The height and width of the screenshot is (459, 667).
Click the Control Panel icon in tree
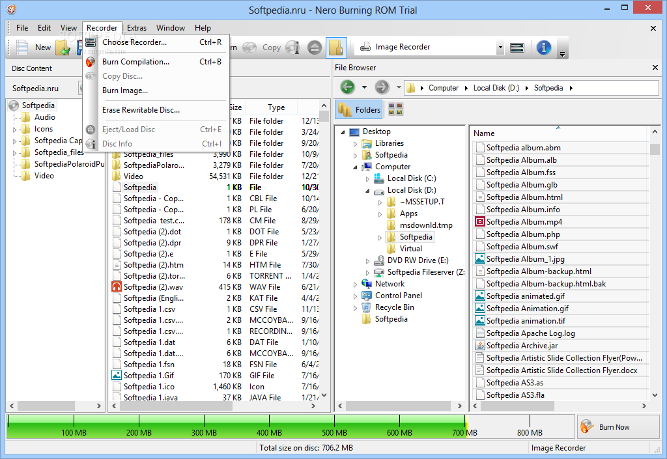pos(366,296)
